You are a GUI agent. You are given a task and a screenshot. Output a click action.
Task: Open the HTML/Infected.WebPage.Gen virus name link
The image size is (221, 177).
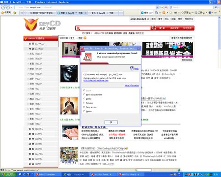96,81
